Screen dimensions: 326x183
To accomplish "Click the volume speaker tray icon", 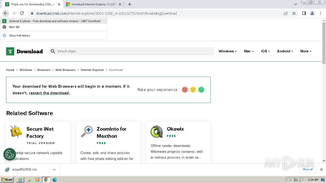I will 290,180.
